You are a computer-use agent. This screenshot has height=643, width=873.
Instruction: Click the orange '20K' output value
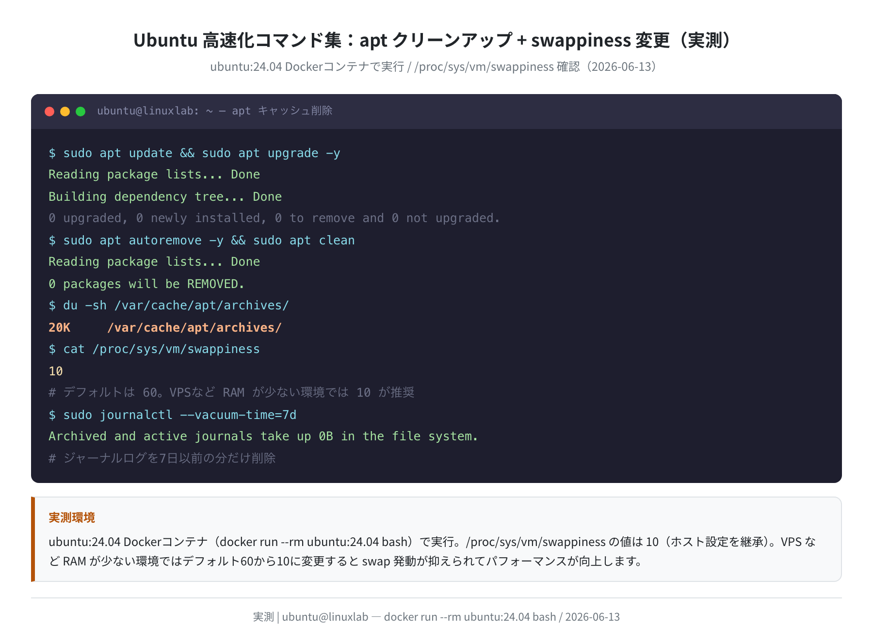[x=59, y=328]
